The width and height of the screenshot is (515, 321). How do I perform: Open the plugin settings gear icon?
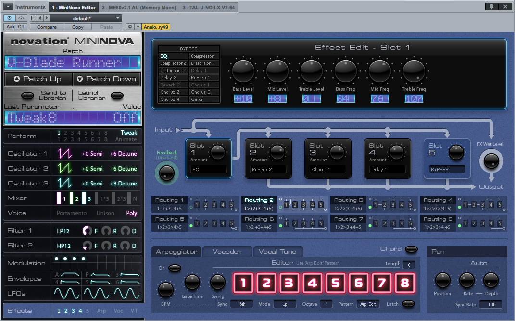coord(130,27)
